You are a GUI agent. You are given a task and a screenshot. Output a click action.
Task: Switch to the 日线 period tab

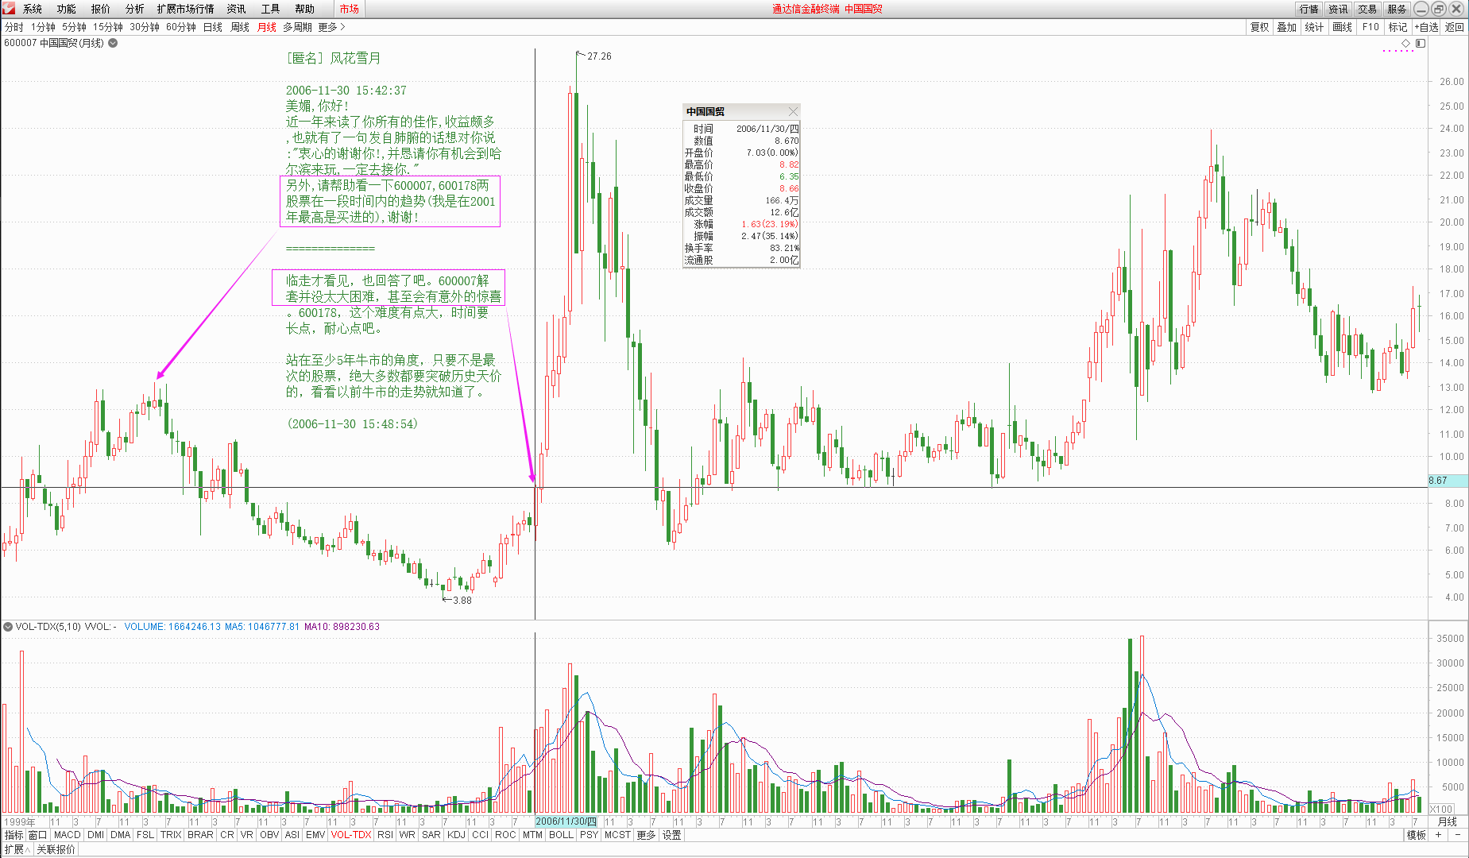pos(213,27)
